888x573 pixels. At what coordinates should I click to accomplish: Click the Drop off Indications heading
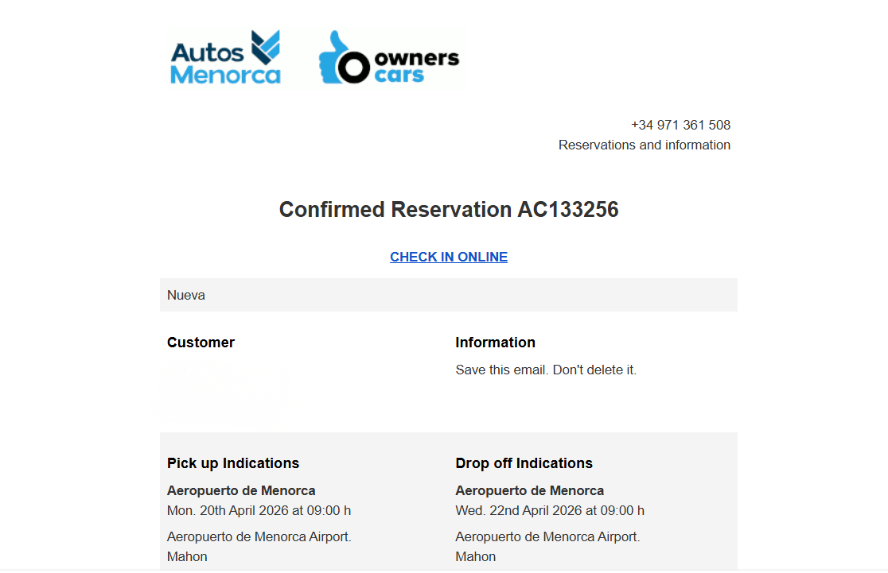pyautogui.click(x=524, y=463)
